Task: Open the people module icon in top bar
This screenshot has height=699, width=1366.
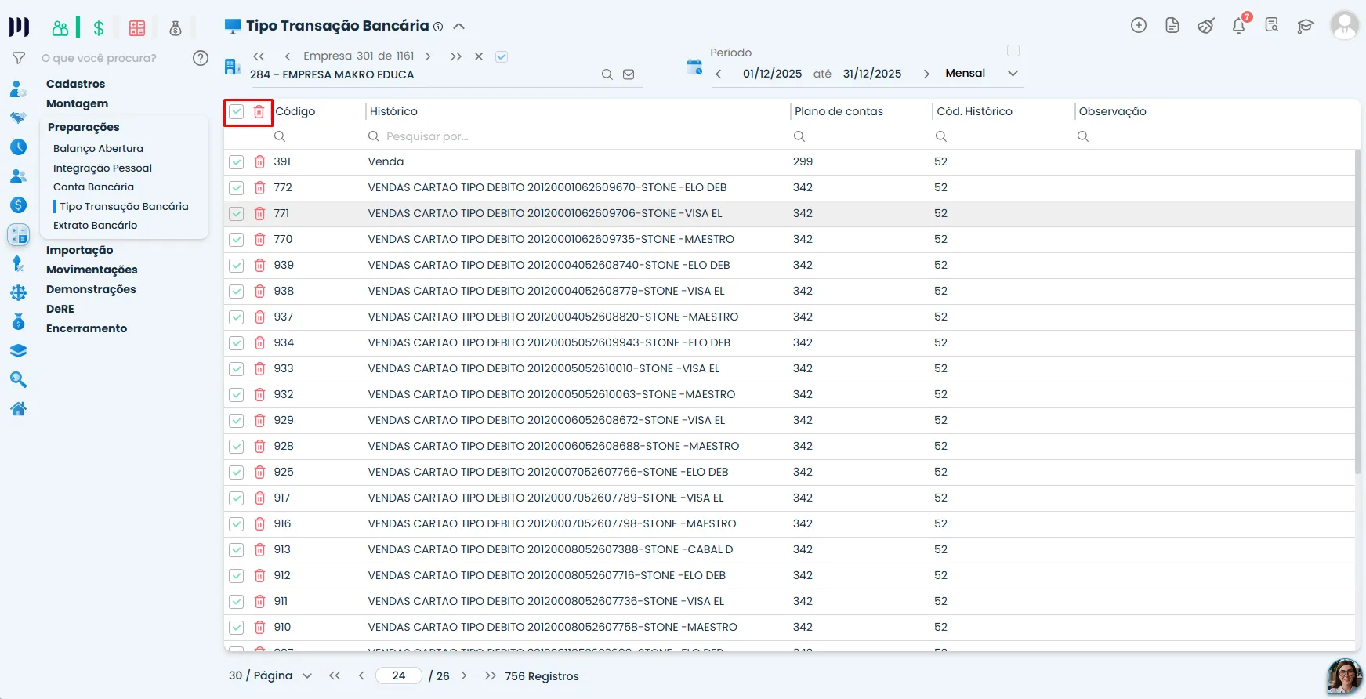Action: click(x=60, y=28)
